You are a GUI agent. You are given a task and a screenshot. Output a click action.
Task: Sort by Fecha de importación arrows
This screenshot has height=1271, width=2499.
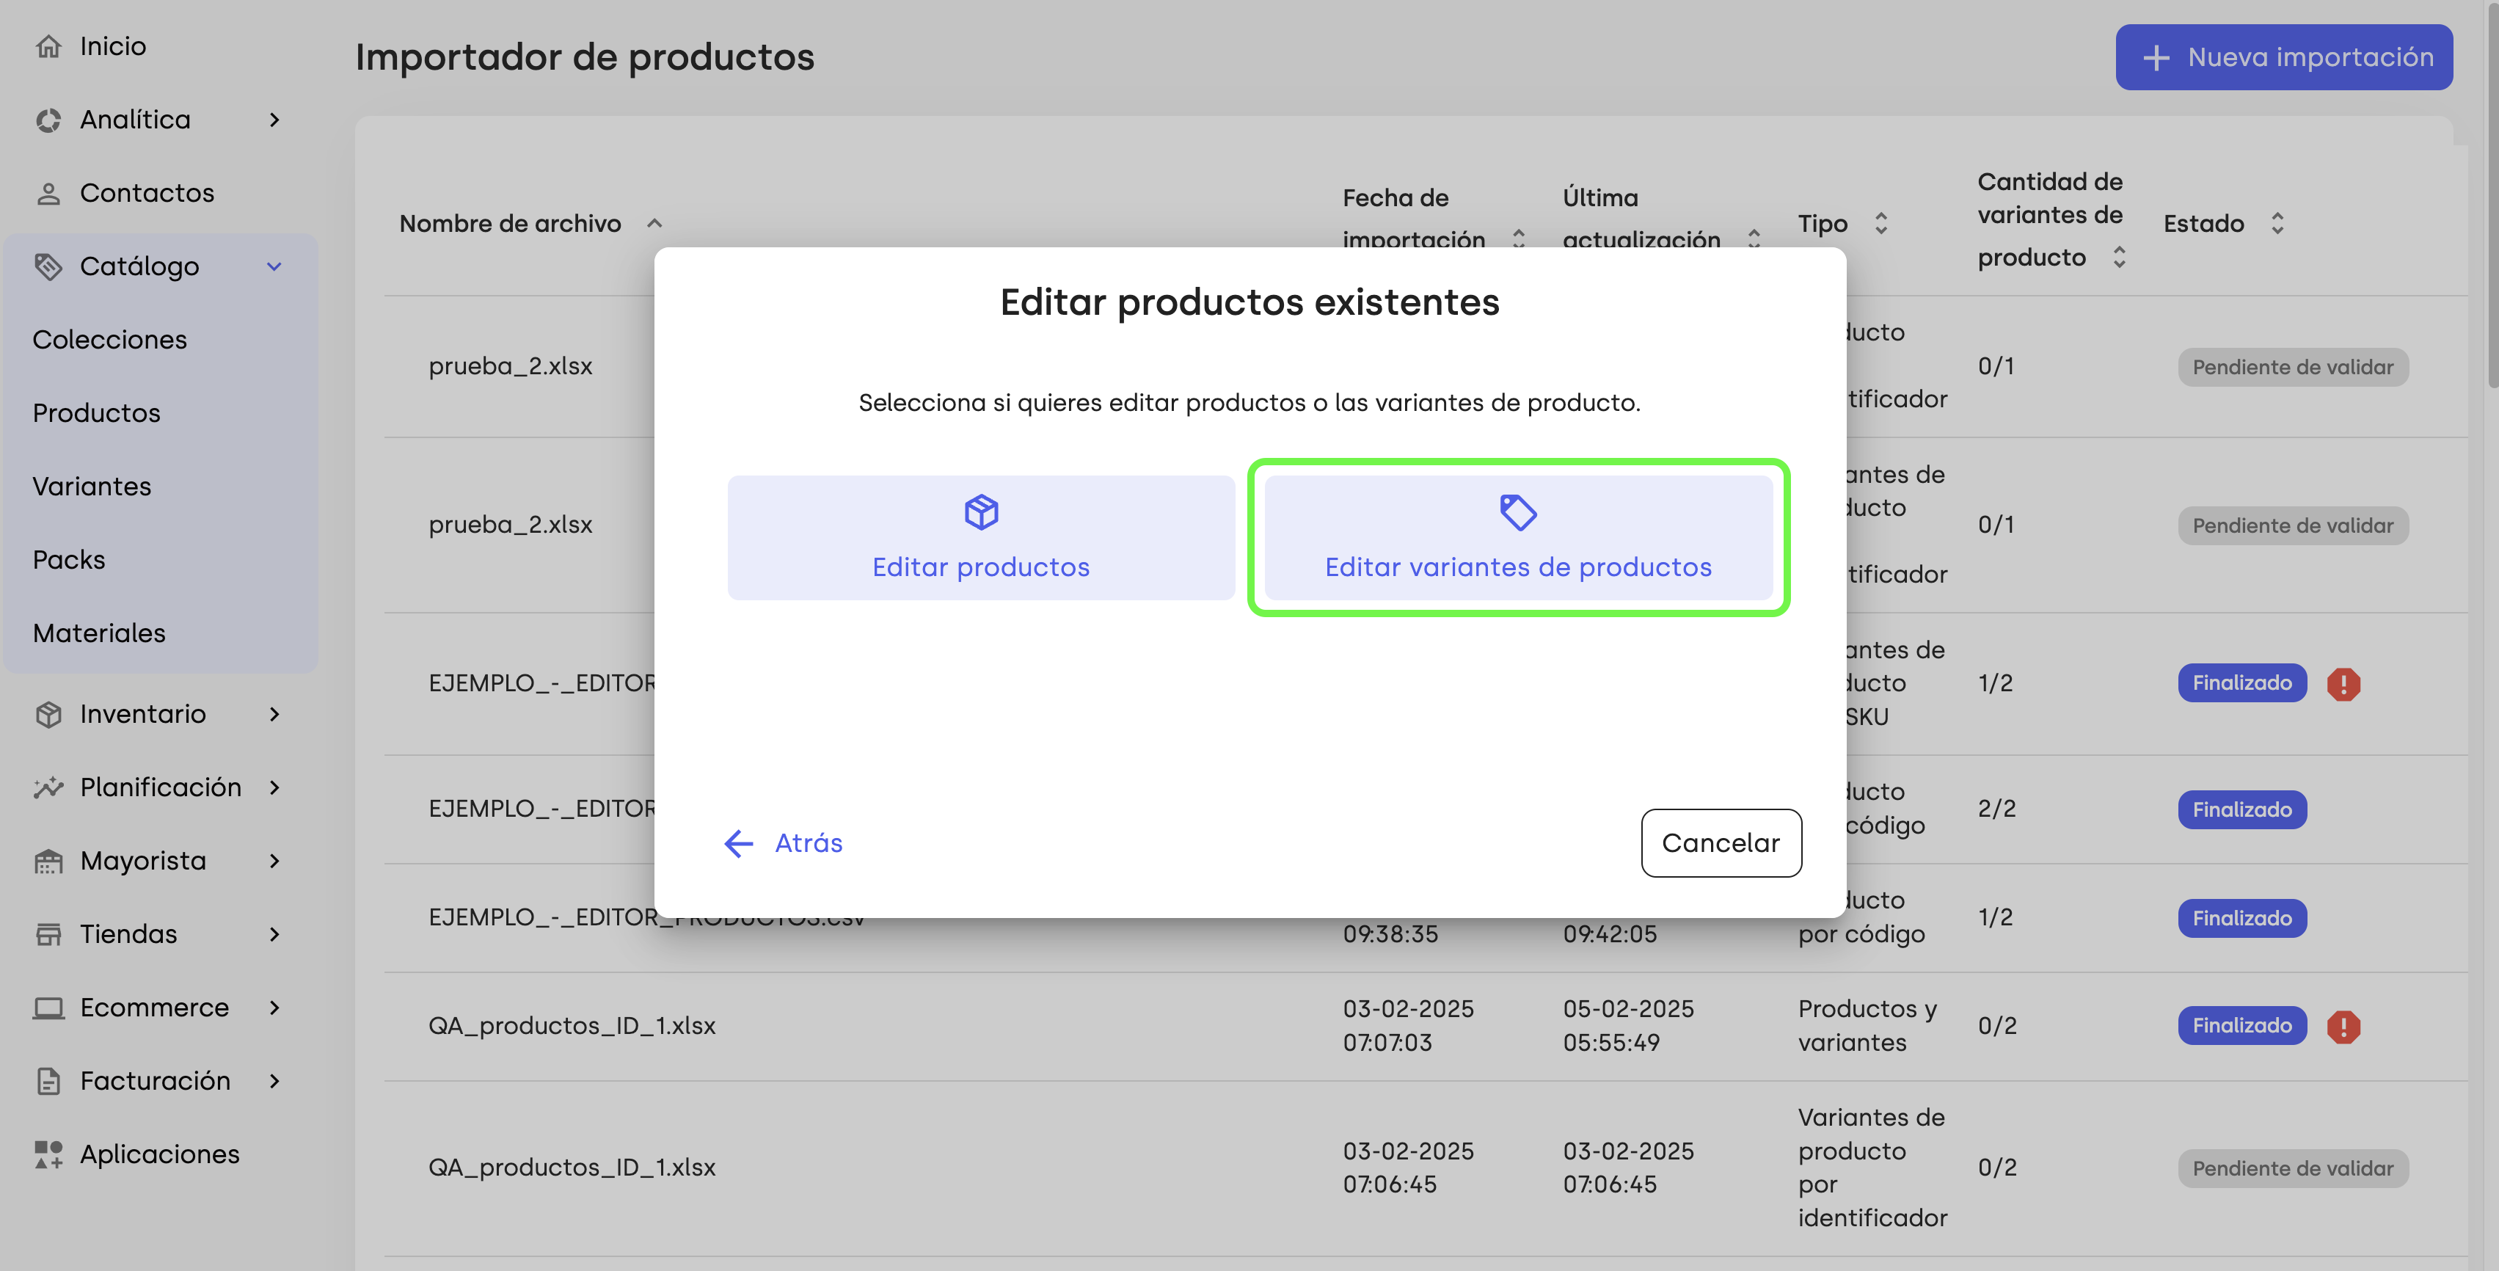tap(1520, 238)
